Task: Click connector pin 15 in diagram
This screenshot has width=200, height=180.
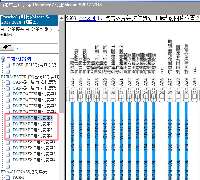Action: 72,96
